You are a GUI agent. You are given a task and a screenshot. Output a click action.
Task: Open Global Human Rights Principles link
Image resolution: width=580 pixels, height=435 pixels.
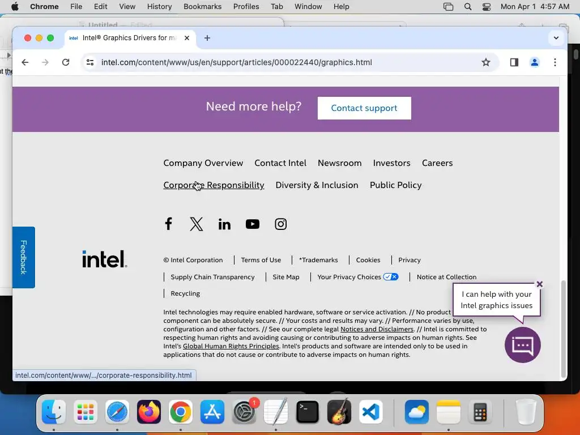[231, 346]
